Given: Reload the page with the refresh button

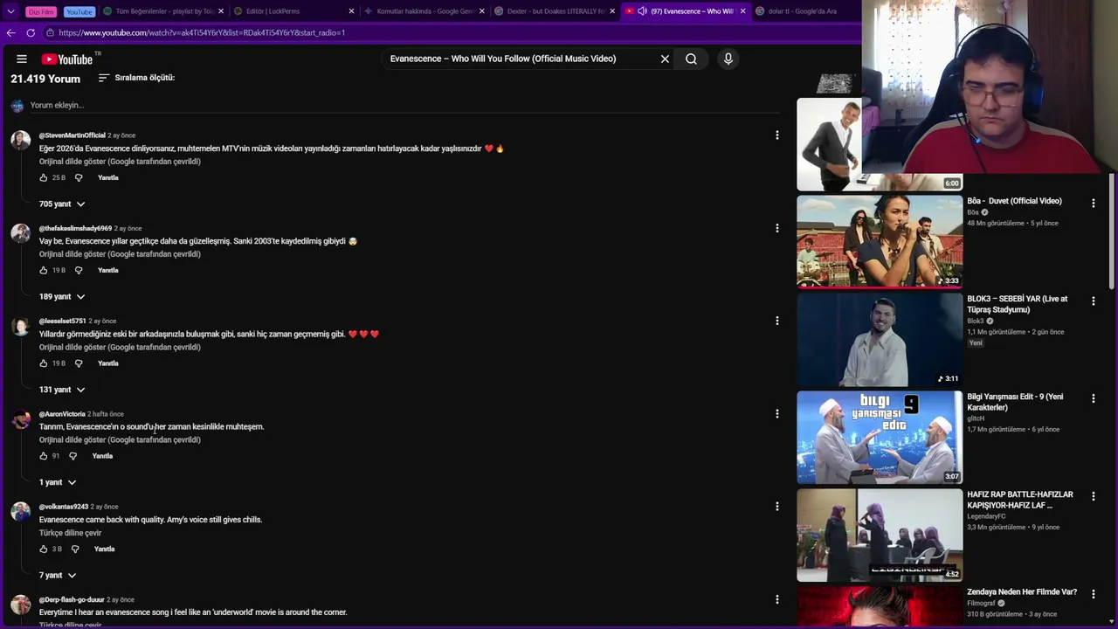Looking at the screenshot, I should pyautogui.click(x=31, y=32).
